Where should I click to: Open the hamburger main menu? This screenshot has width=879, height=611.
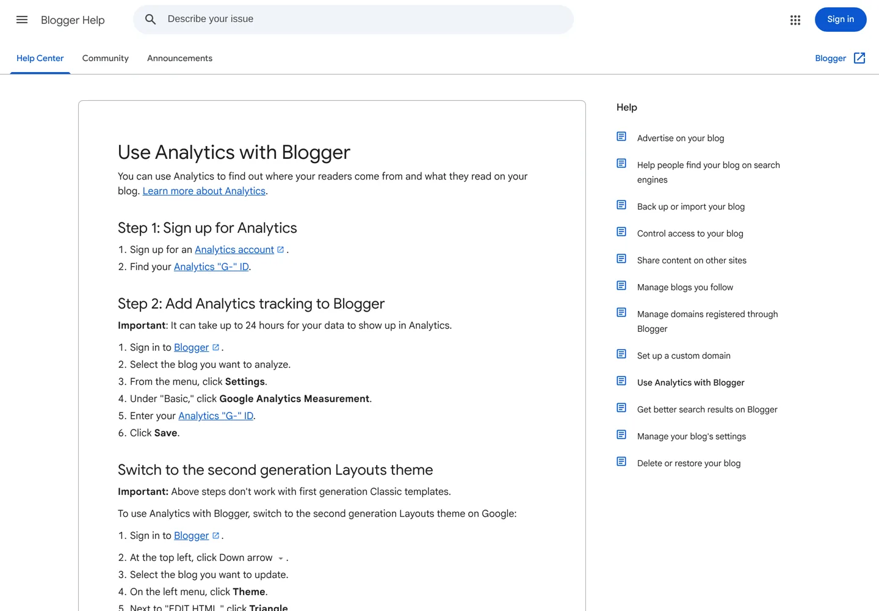point(22,20)
